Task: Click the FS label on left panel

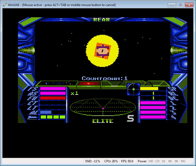Action: 33,89
